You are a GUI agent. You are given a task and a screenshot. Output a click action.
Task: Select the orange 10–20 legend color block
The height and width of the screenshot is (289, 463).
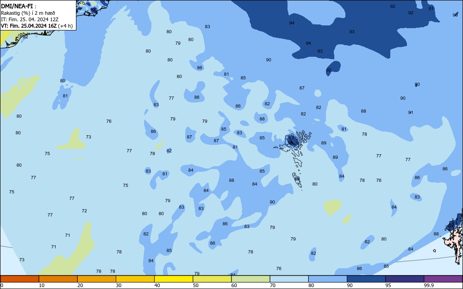pyautogui.click(x=58, y=279)
